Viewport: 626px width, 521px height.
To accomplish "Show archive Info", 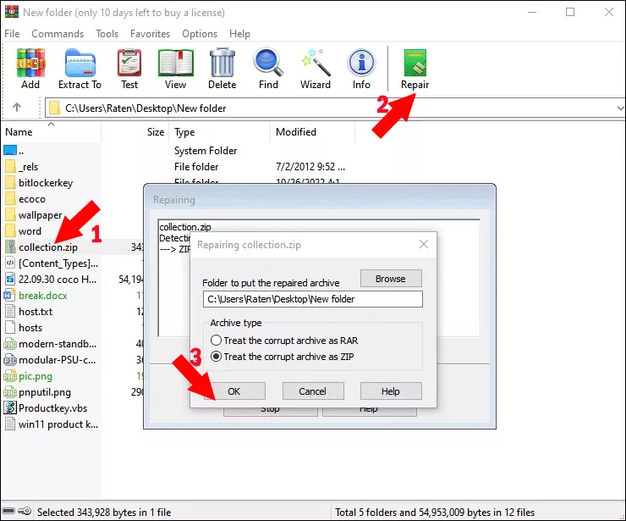I will coord(361,68).
